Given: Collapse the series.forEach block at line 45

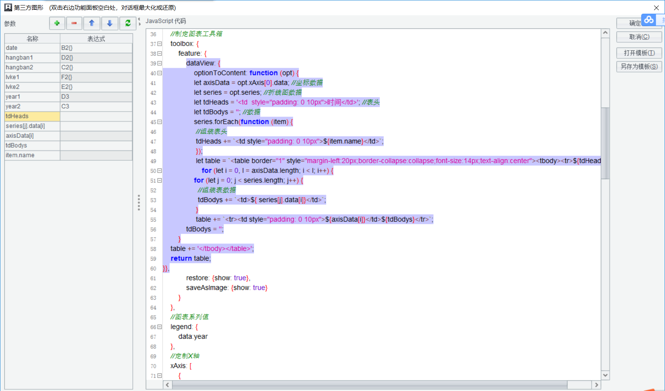Looking at the screenshot, I should click(x=160, y=122).
